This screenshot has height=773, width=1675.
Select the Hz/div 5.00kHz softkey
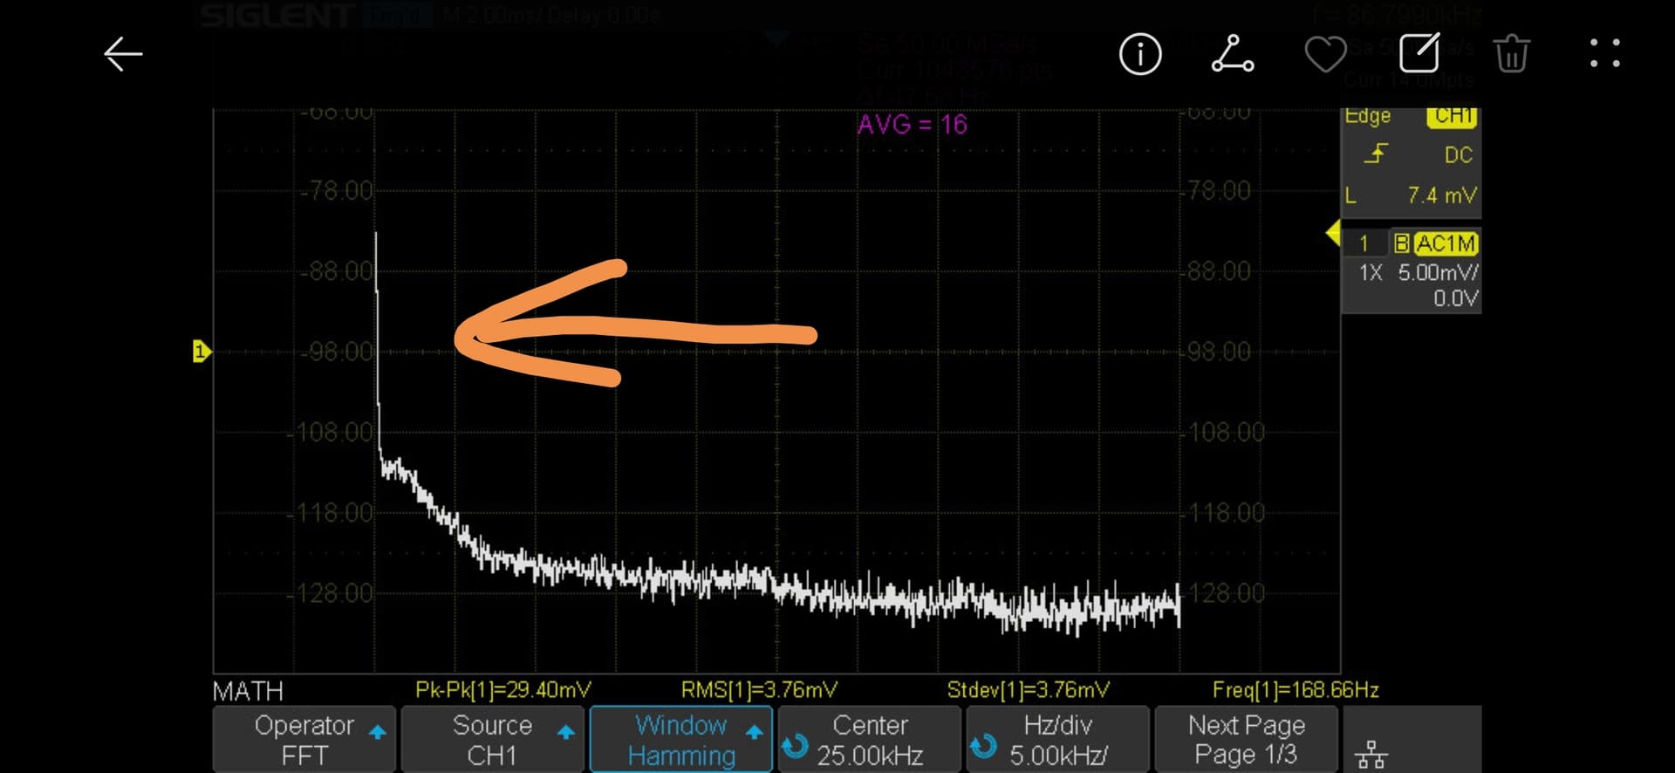click(1058, 739)
